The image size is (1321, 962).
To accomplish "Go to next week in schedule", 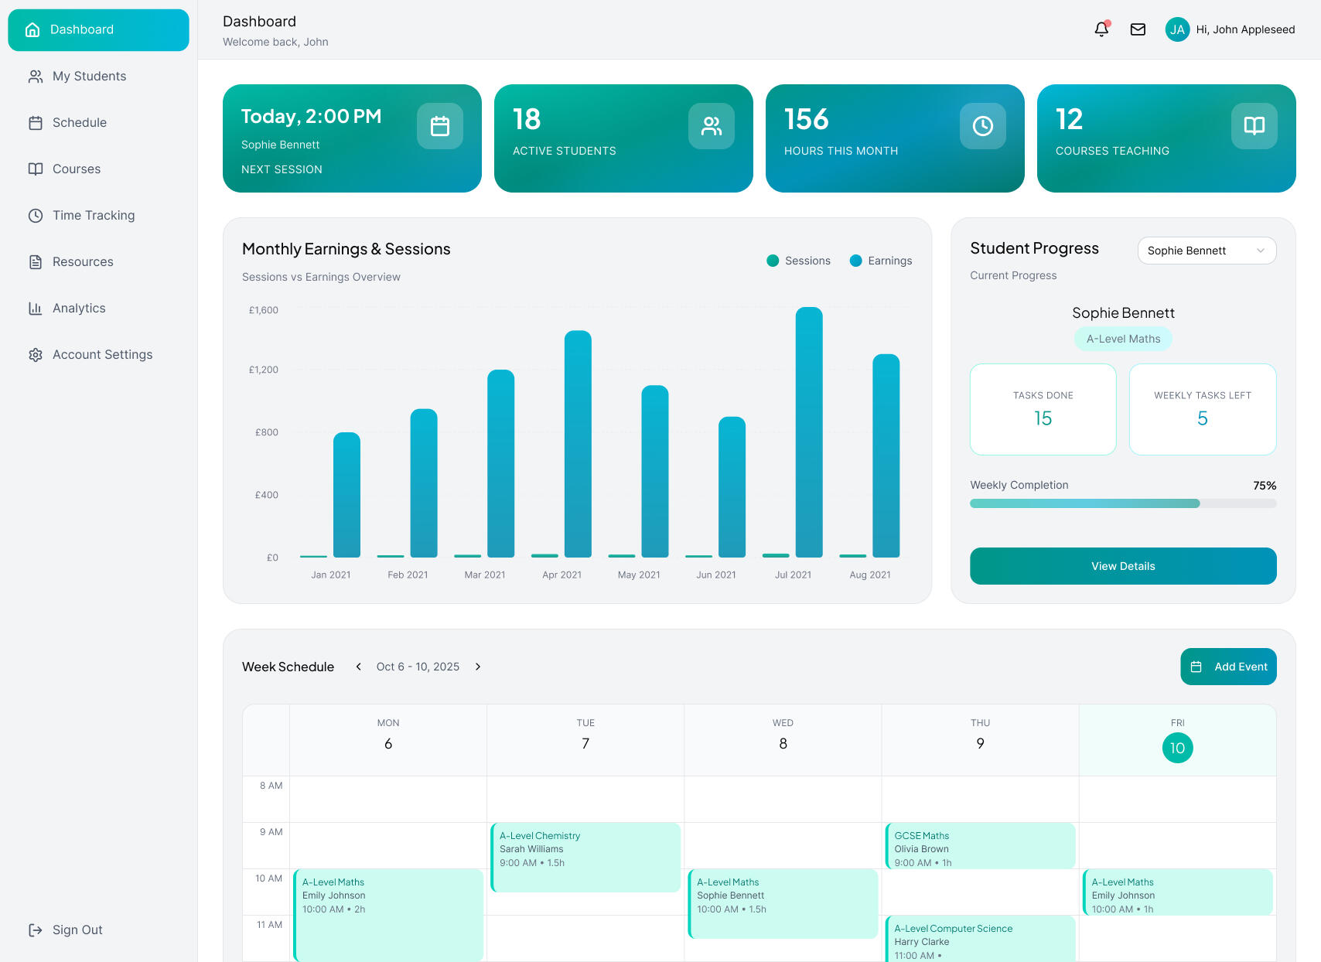I will 478,667.
